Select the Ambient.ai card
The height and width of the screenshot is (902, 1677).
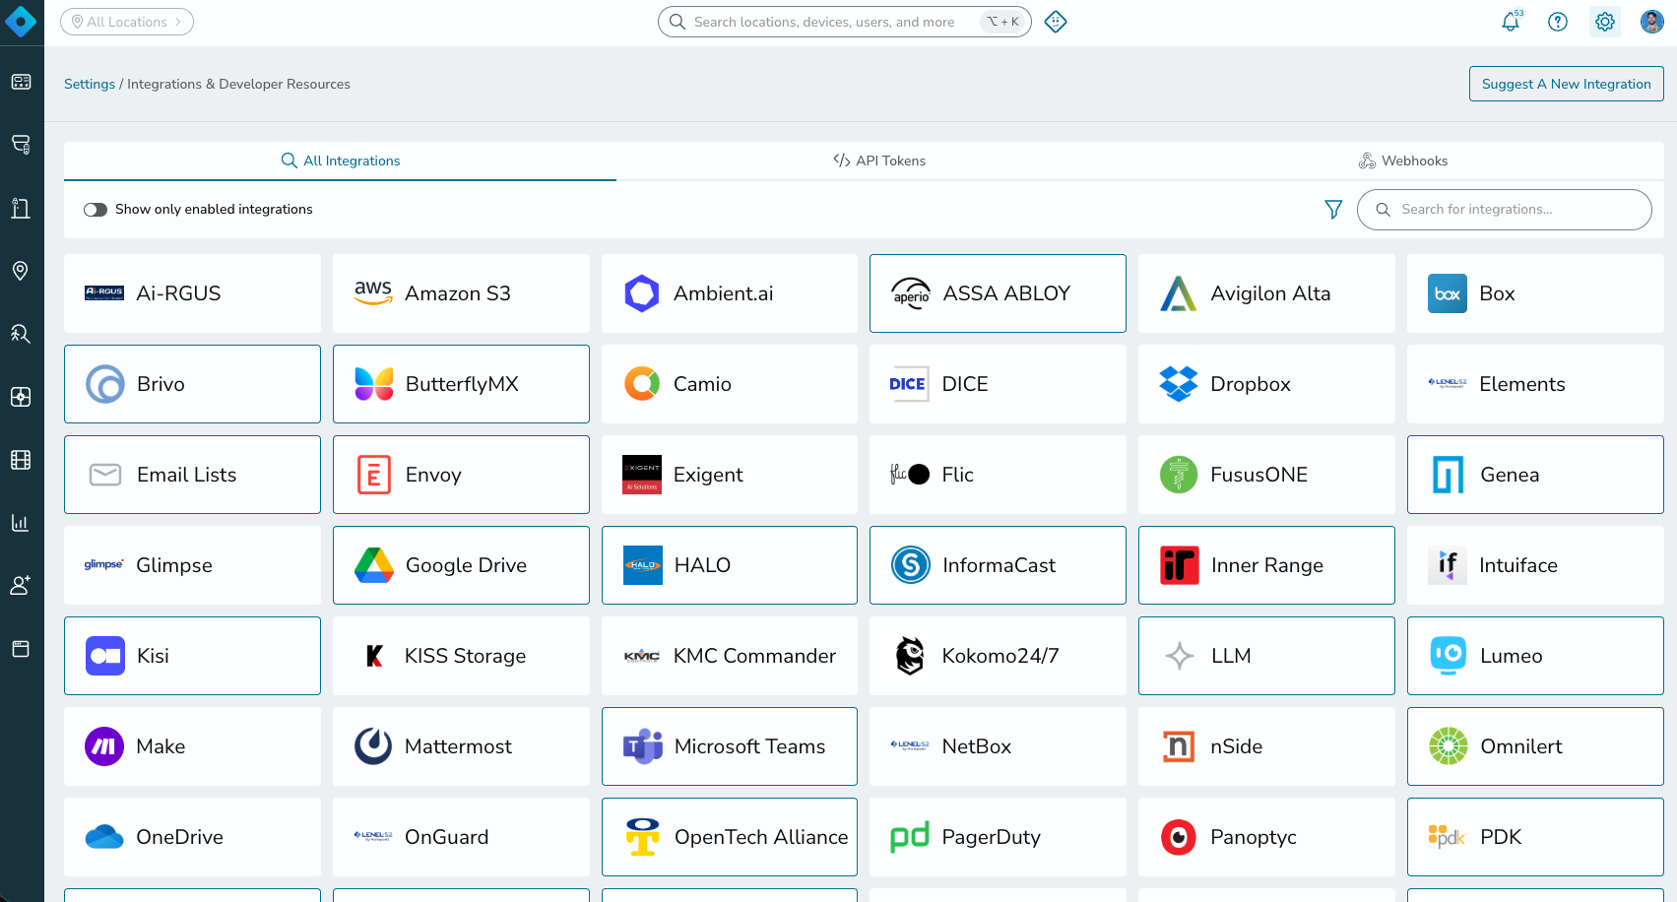click(730, 293)
